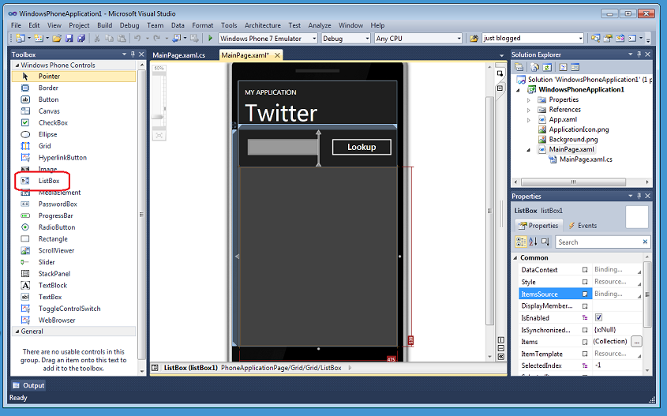This screenshot has width=667, height=416.
Task: Toggle the IsEnabled checkbox
Action: [x=598, y=317]
